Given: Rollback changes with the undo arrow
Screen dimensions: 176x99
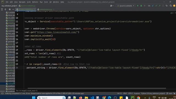Looking at the screenshot, I should point(167,6).
